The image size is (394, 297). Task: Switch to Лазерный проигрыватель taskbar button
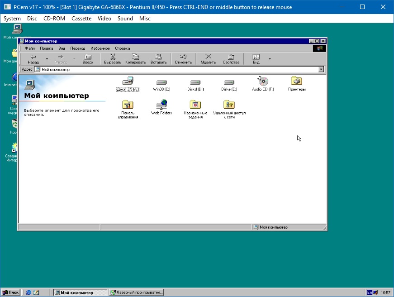tap(136, 292)
